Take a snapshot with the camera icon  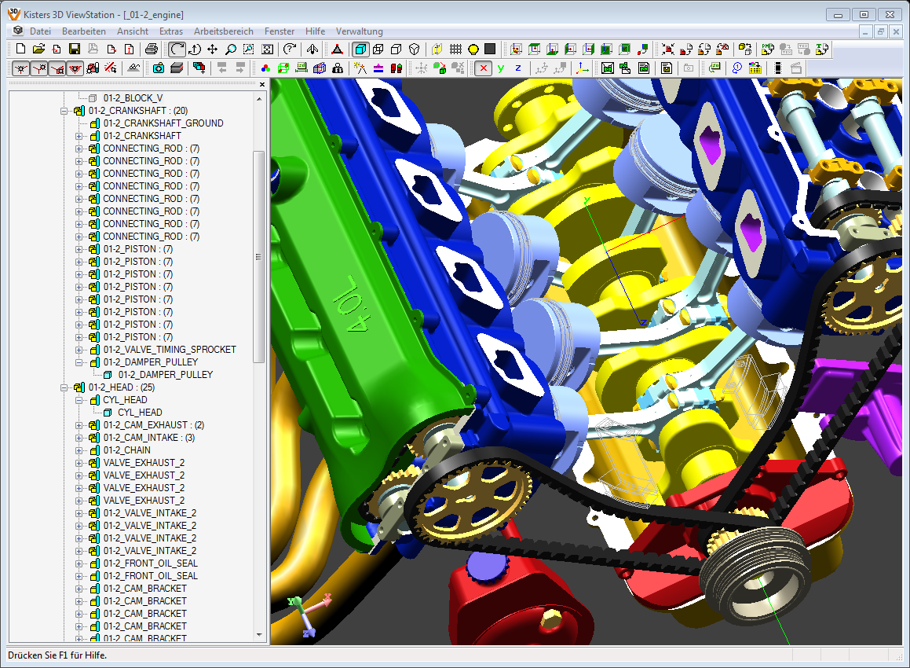point(158,68)
